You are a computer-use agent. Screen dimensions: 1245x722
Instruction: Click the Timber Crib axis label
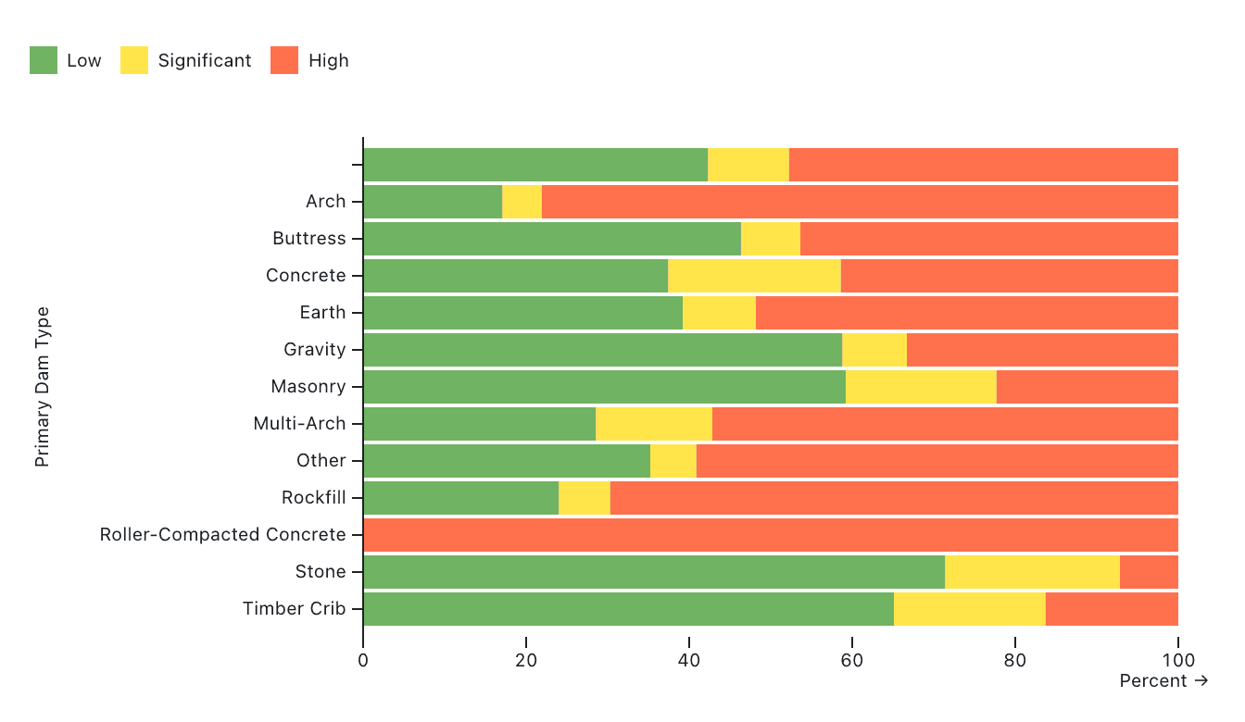click(x=294, y=609)
